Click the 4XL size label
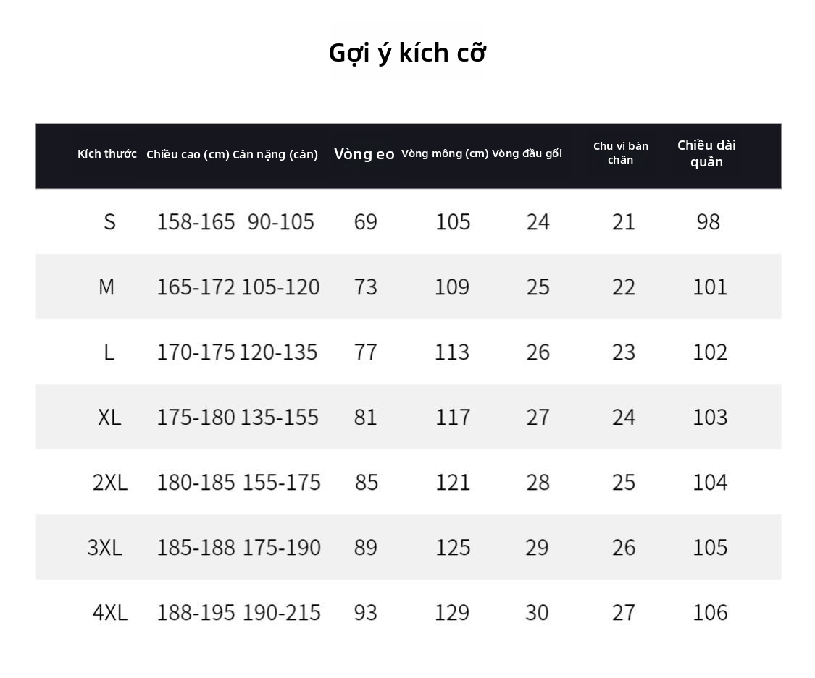This screenshot has width=815, height=678. pos(109,613)
